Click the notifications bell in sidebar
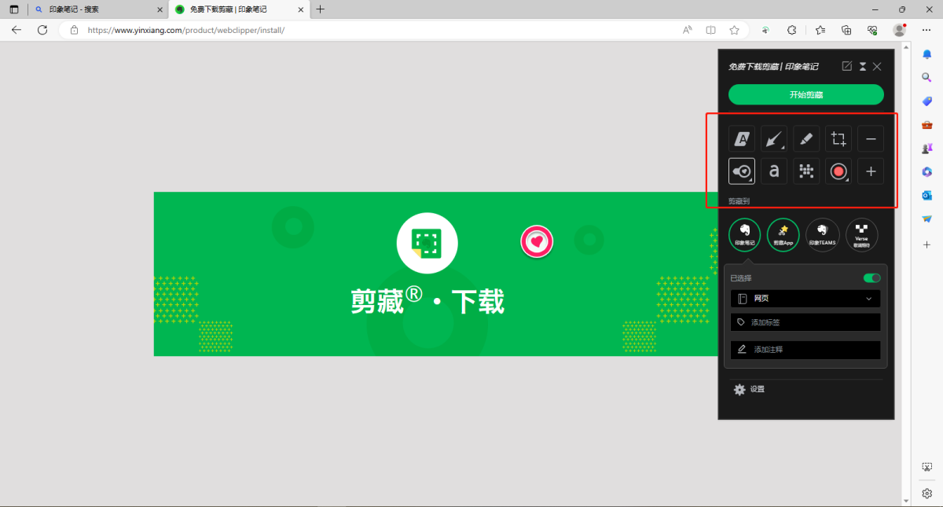The height and width of the screenshot is (507, 943). [x=926, y=53]
